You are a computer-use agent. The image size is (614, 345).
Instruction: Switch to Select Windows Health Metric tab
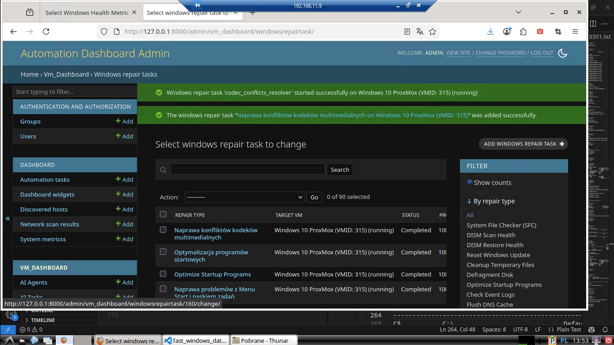(87, 13)
